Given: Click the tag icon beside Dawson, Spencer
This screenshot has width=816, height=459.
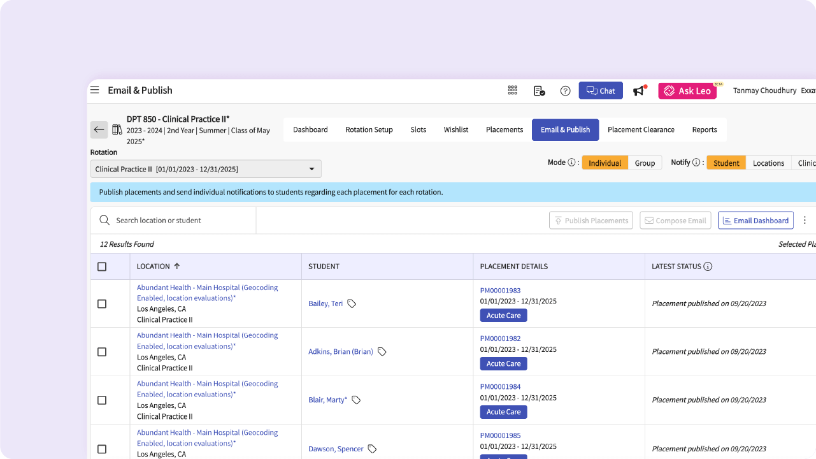Looking at the screenshot, I should point(373,449).
